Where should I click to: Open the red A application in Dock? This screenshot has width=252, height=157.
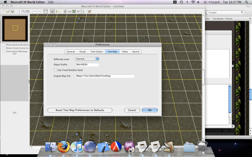point(116,146)
